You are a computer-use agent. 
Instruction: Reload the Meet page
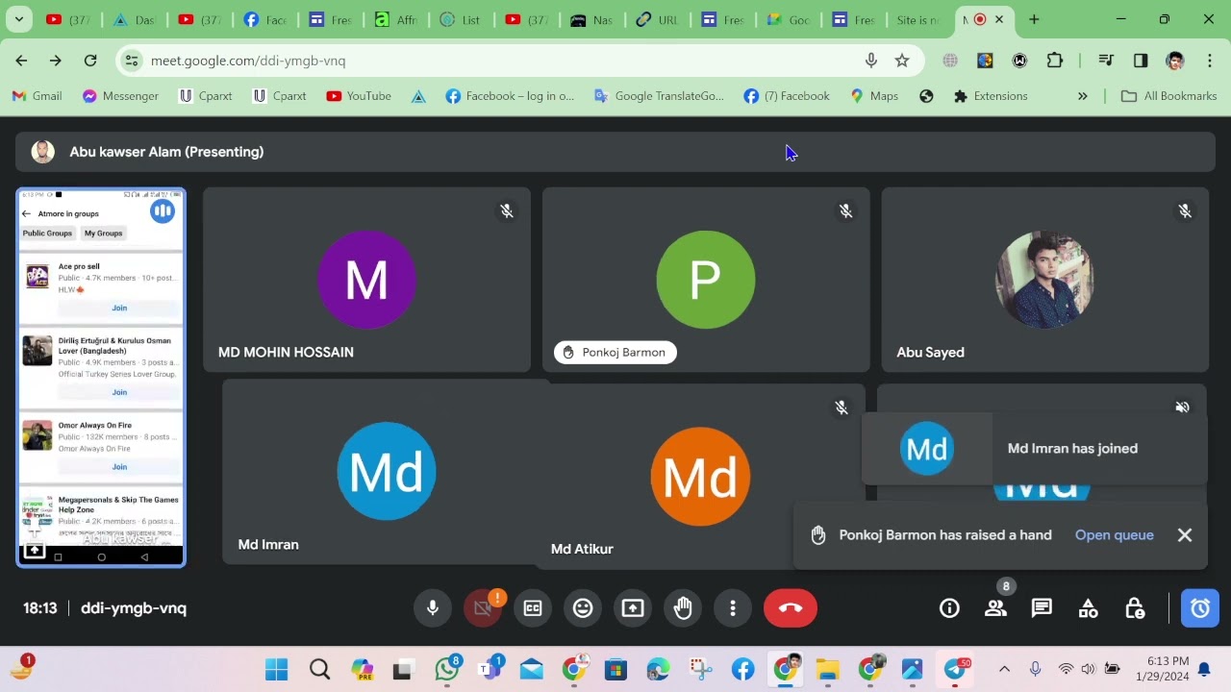coord(90,61)
